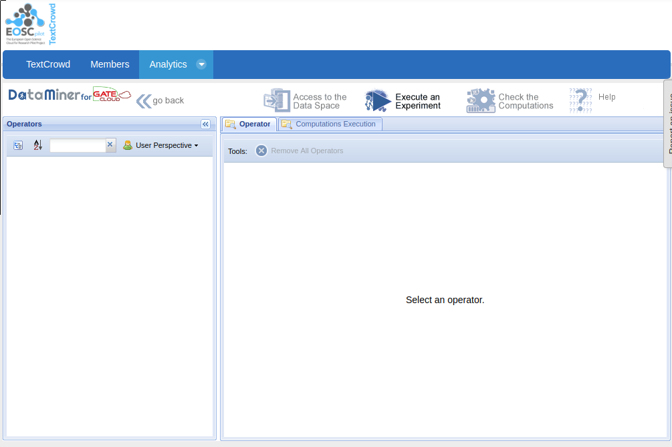Screen dimensions: 672x447
Task: Switch to the Operator tab
Action: coord(249,124)
